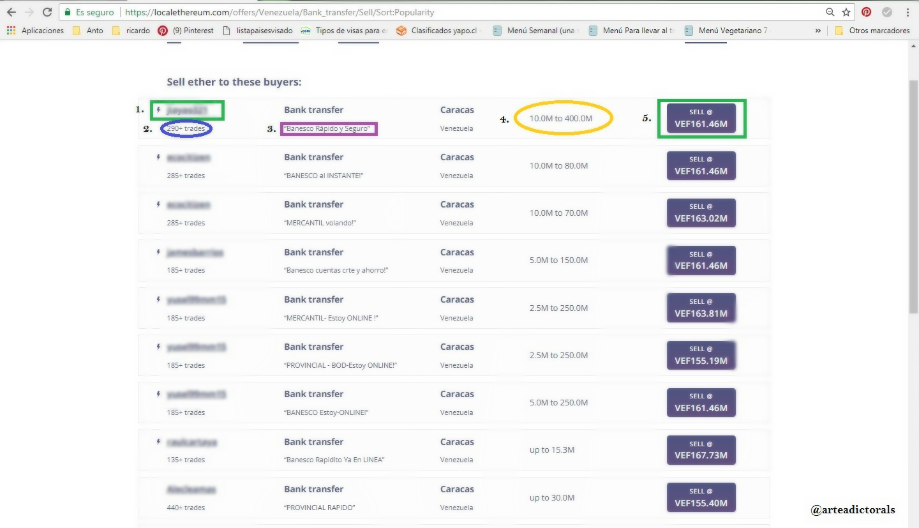919x528 pixels.
Task: Click the '5.0M to 250.0M' limit range
Action: click(559, 402)
